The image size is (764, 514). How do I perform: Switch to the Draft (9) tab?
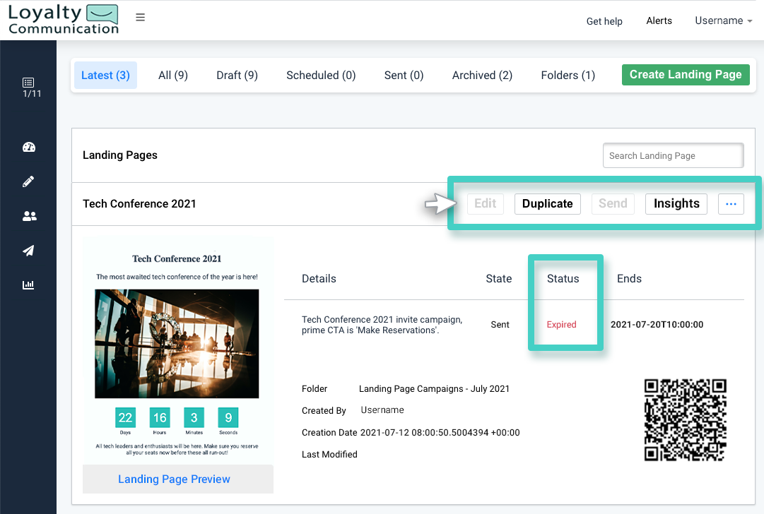coord(237,75)
